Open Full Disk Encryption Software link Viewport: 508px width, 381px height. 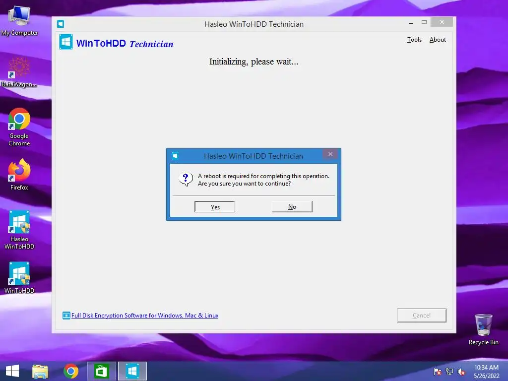[145, 315]
